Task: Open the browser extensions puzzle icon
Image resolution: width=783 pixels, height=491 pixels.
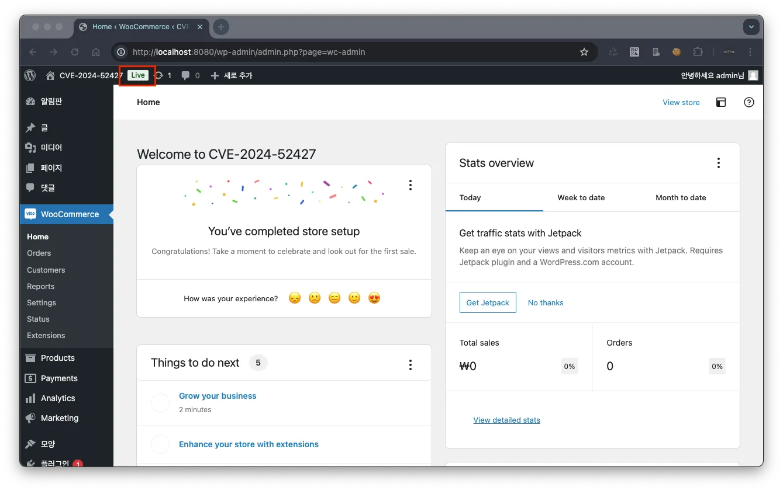Action: [698, 52]
